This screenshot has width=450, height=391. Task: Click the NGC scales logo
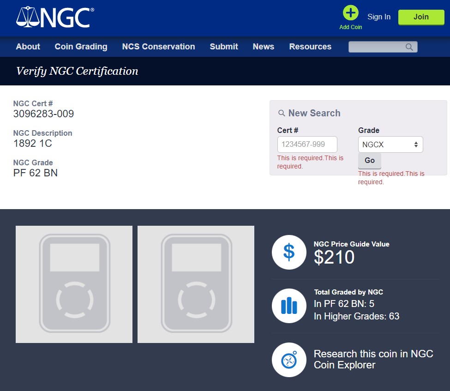click(x=55, y=17)
